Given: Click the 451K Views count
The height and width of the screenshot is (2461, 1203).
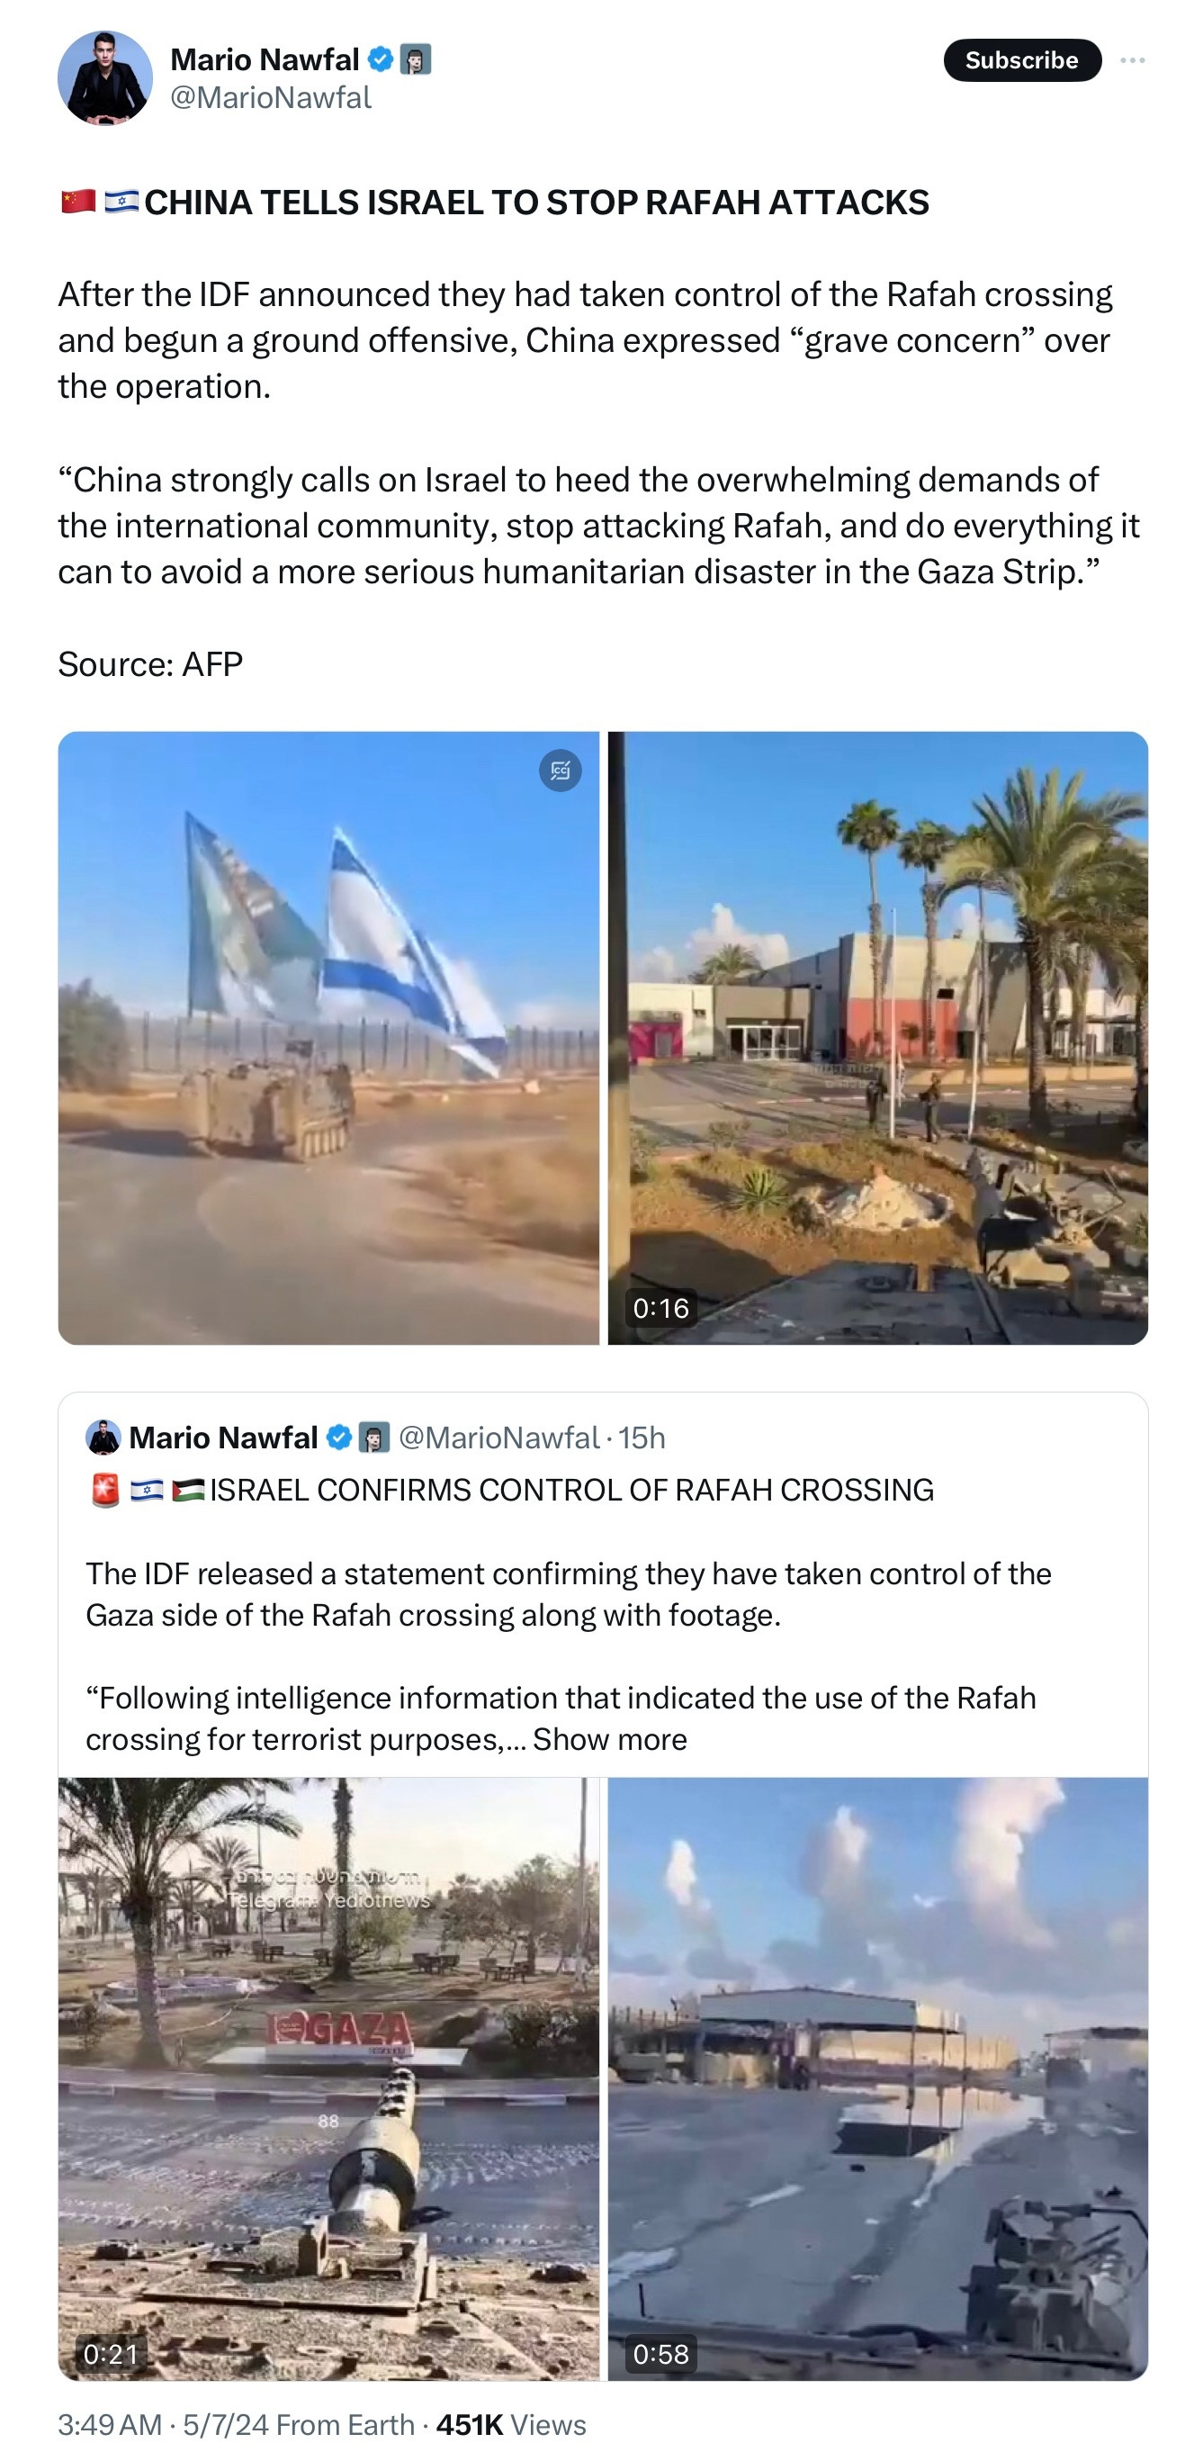Looking at the screenshot, I should tap(511, 2425).
